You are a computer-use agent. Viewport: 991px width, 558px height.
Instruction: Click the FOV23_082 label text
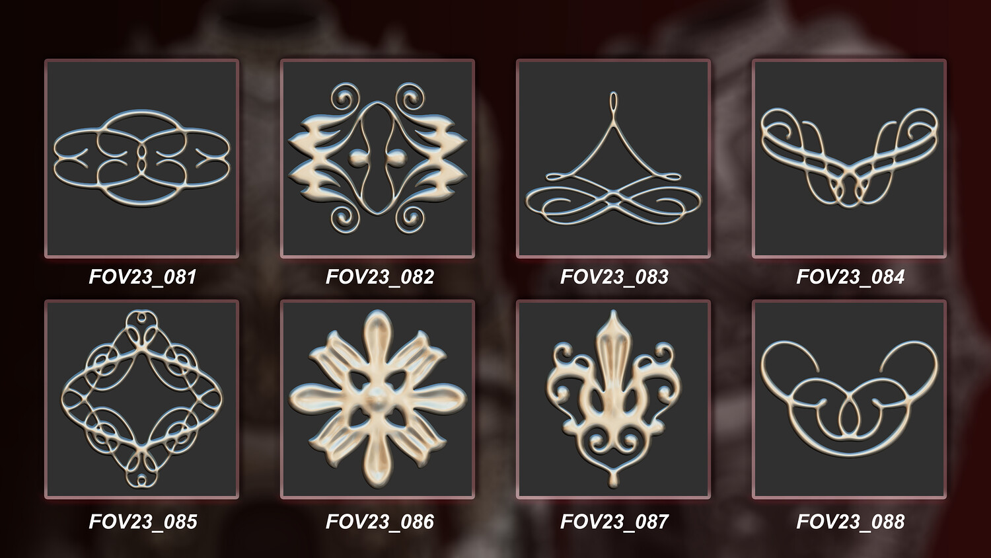(x=380, y=276)
